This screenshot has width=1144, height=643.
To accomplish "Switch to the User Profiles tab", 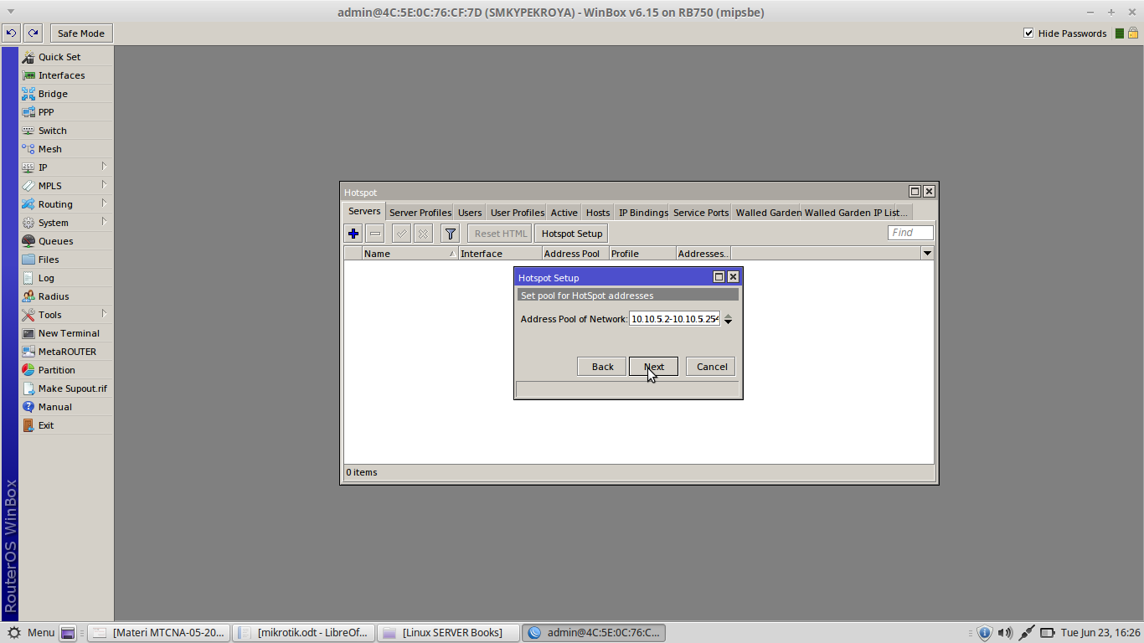I will pyautogui.click(x=518, y=213).
